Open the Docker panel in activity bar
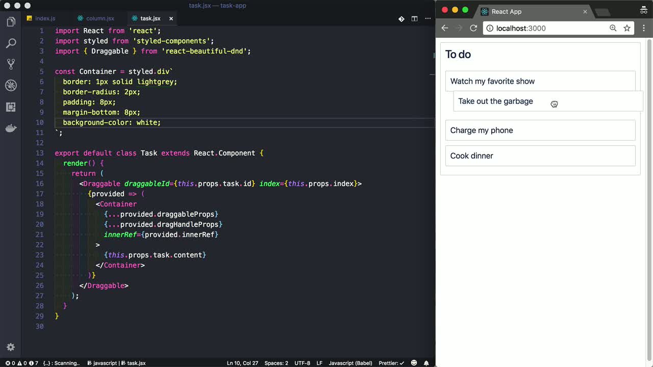Image resolution: width=653 pixels, height=367 pixels. click(11, 128)
